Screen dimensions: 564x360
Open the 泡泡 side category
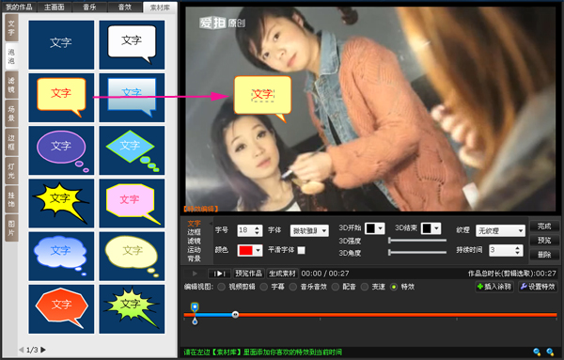pos(11,56)
